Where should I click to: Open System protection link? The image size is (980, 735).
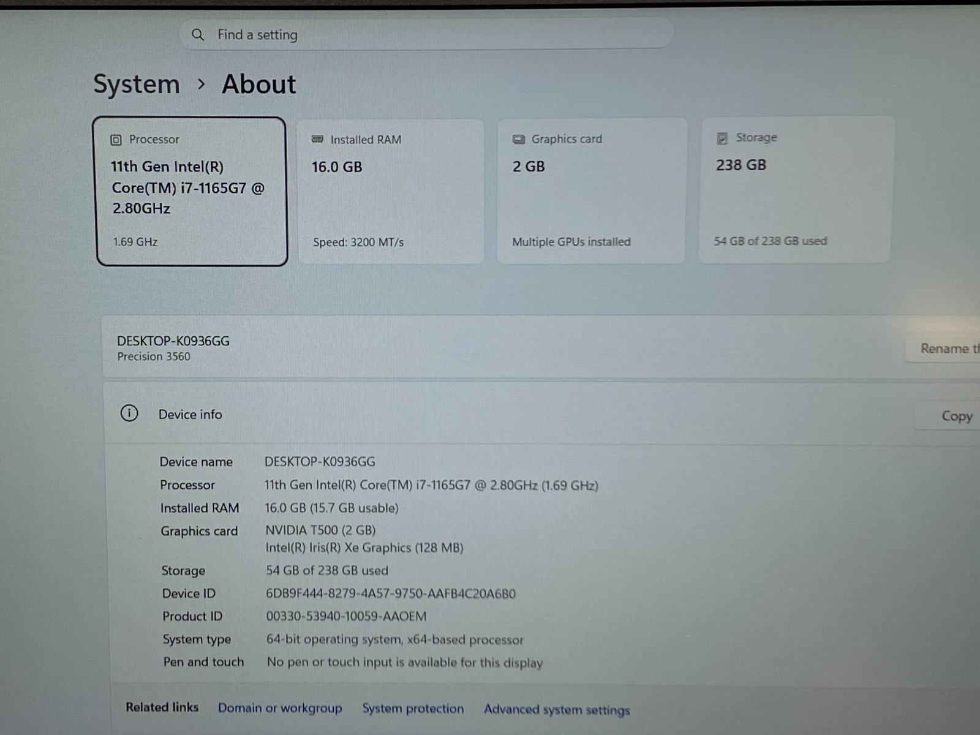point(413,708)
